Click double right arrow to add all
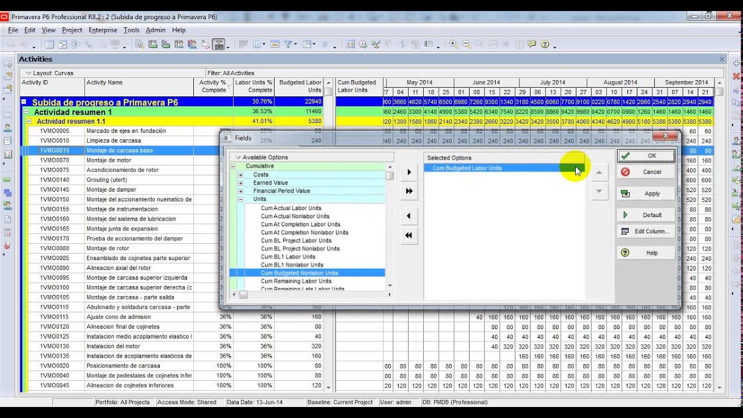This screenshot has width=743, height=418. pyautogui.click(x=409, y=191)
